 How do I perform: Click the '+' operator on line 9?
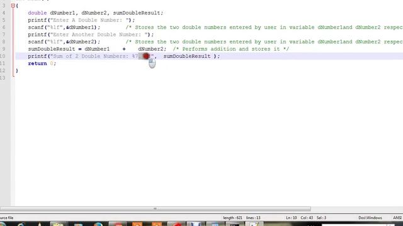124,49
